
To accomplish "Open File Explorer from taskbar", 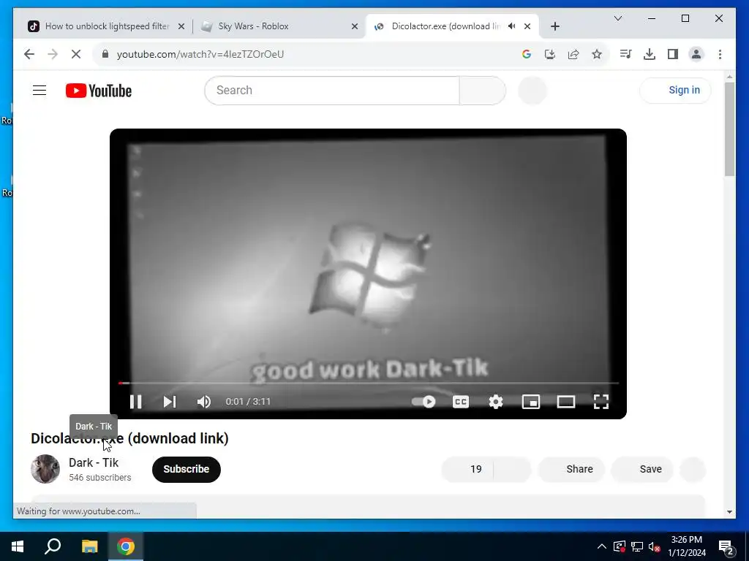I will click(89, 546).
